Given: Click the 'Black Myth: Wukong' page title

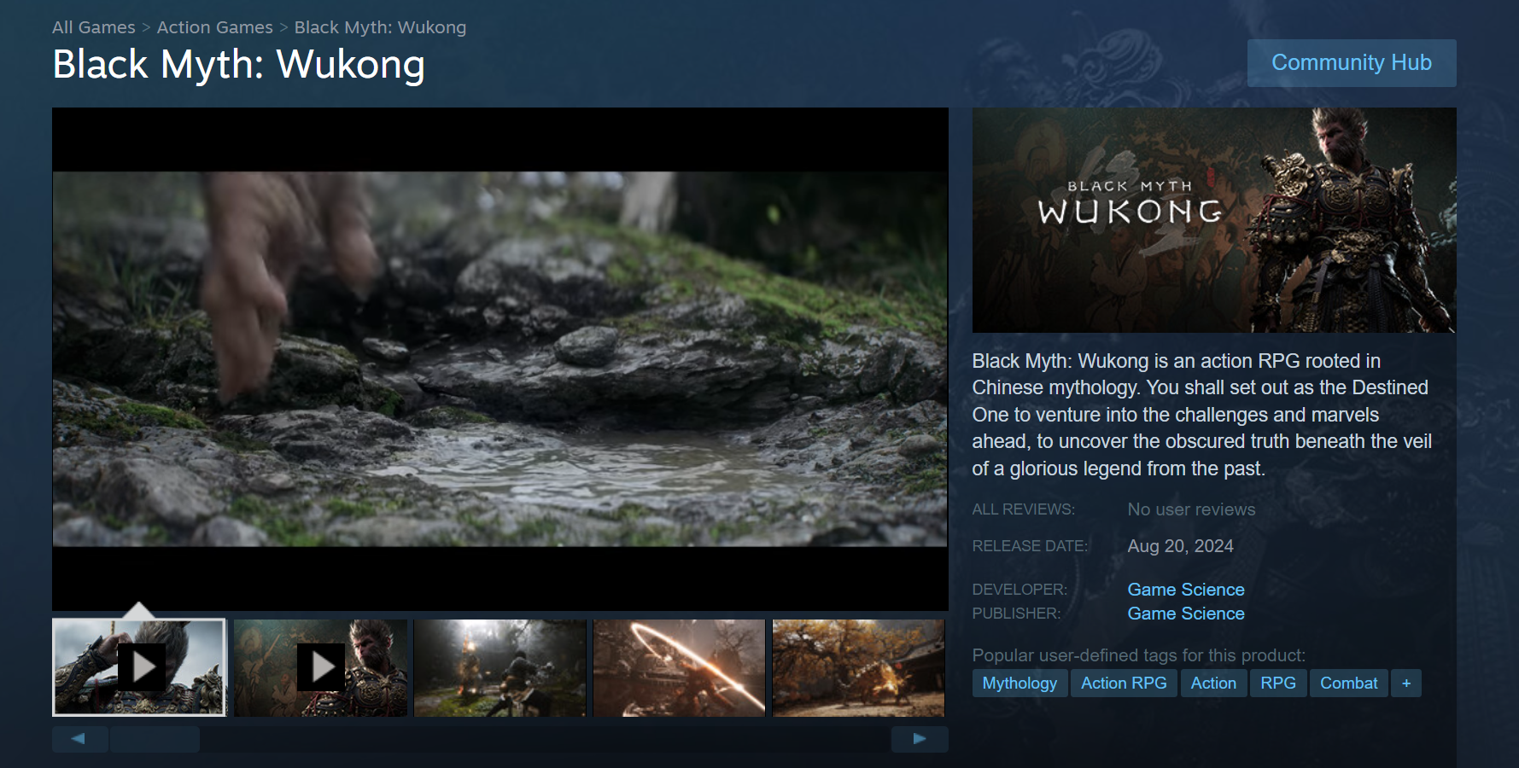Looking at the screenshot, I should (x=238, y=65).
